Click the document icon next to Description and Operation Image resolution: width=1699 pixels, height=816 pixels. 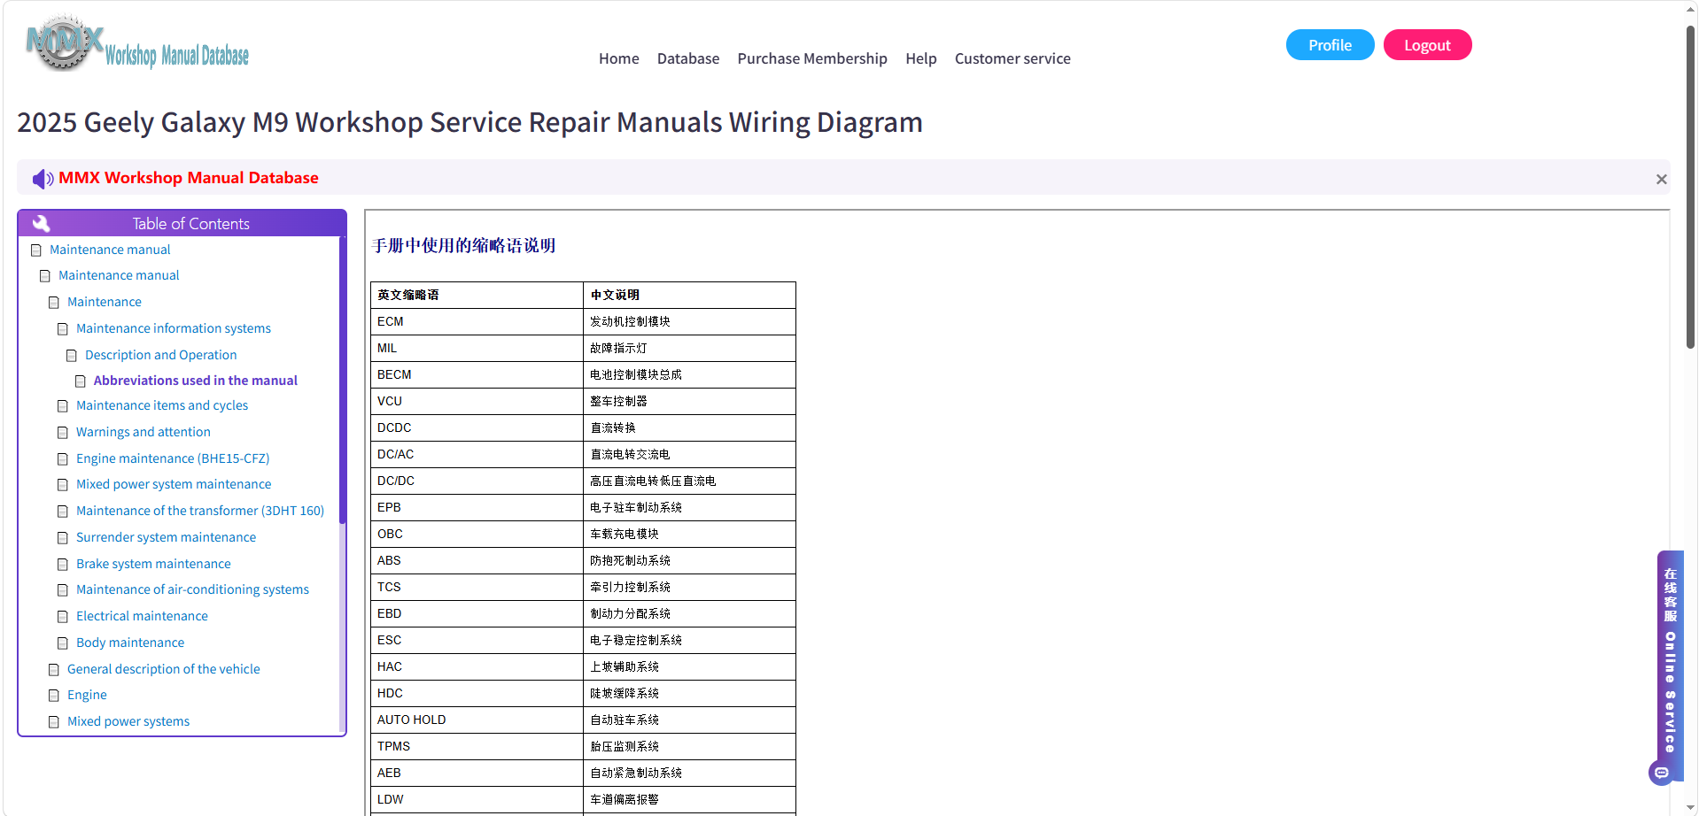72,356
